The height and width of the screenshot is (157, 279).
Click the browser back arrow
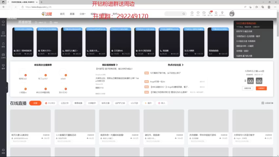click(x=4, y=7)
